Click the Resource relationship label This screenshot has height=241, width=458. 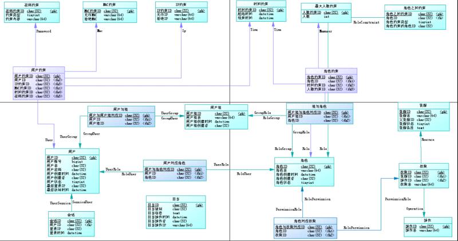coord(428,140)
